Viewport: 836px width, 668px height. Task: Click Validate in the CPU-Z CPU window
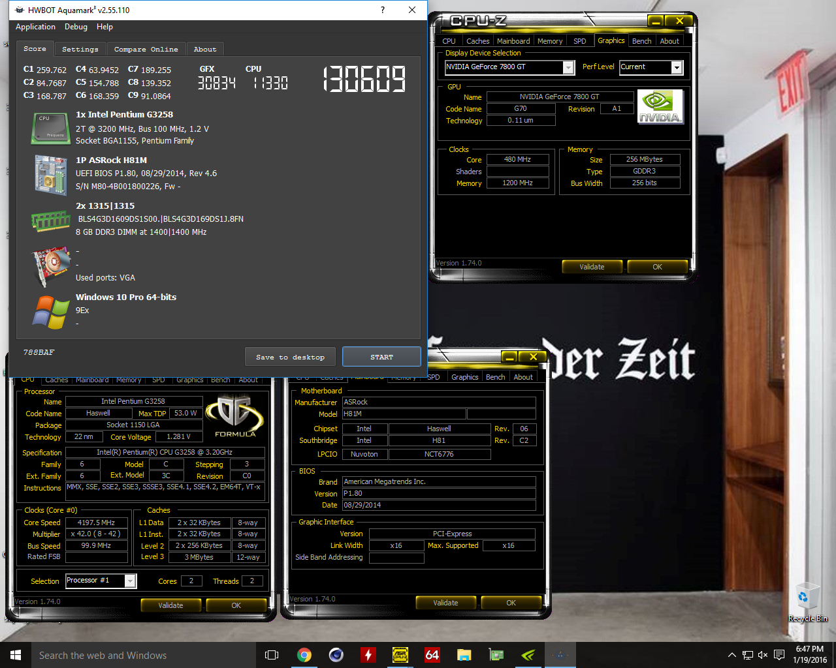[x=170, y=605]
